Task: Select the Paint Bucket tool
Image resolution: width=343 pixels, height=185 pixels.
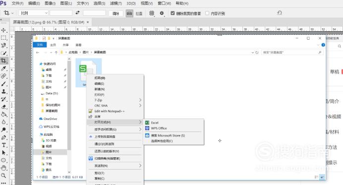Action: [3, 114]
